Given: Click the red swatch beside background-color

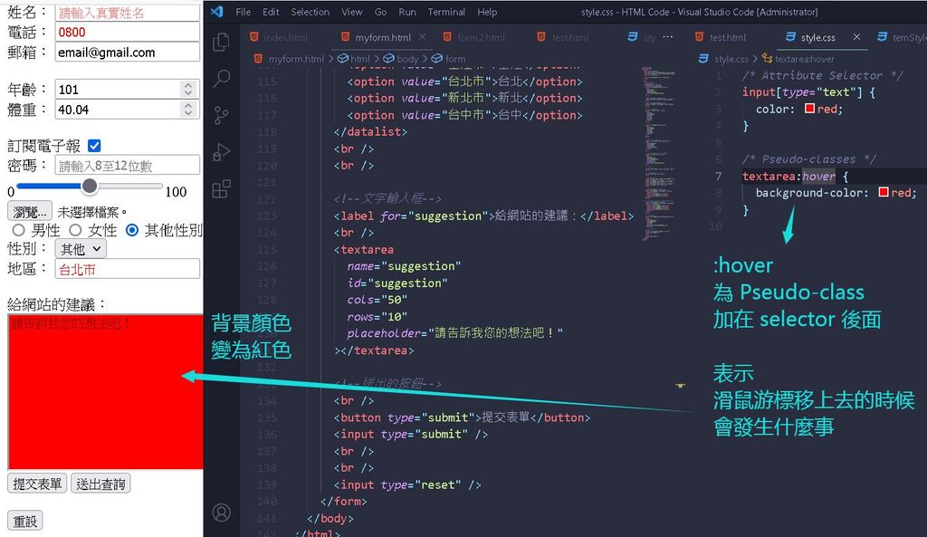Looking at the screenshot, I should [x=884, y=192].
